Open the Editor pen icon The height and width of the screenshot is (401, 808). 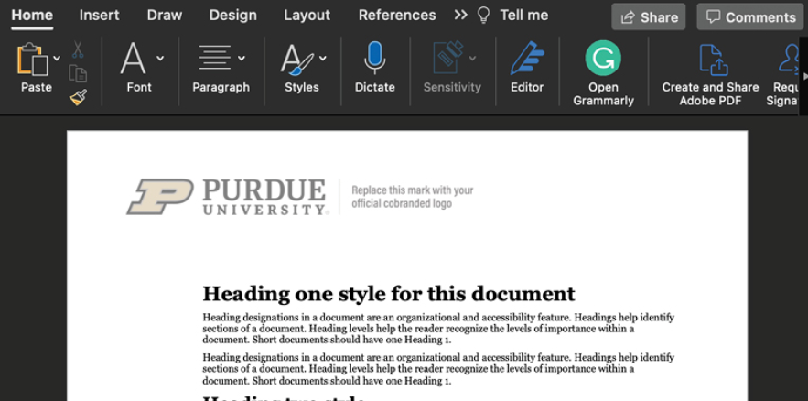click(527, 59)
